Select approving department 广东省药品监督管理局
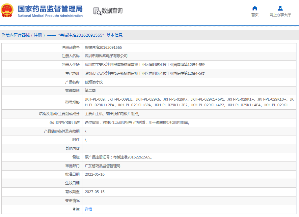Screen dimensions: 299x217 click(x=103, y=166)
